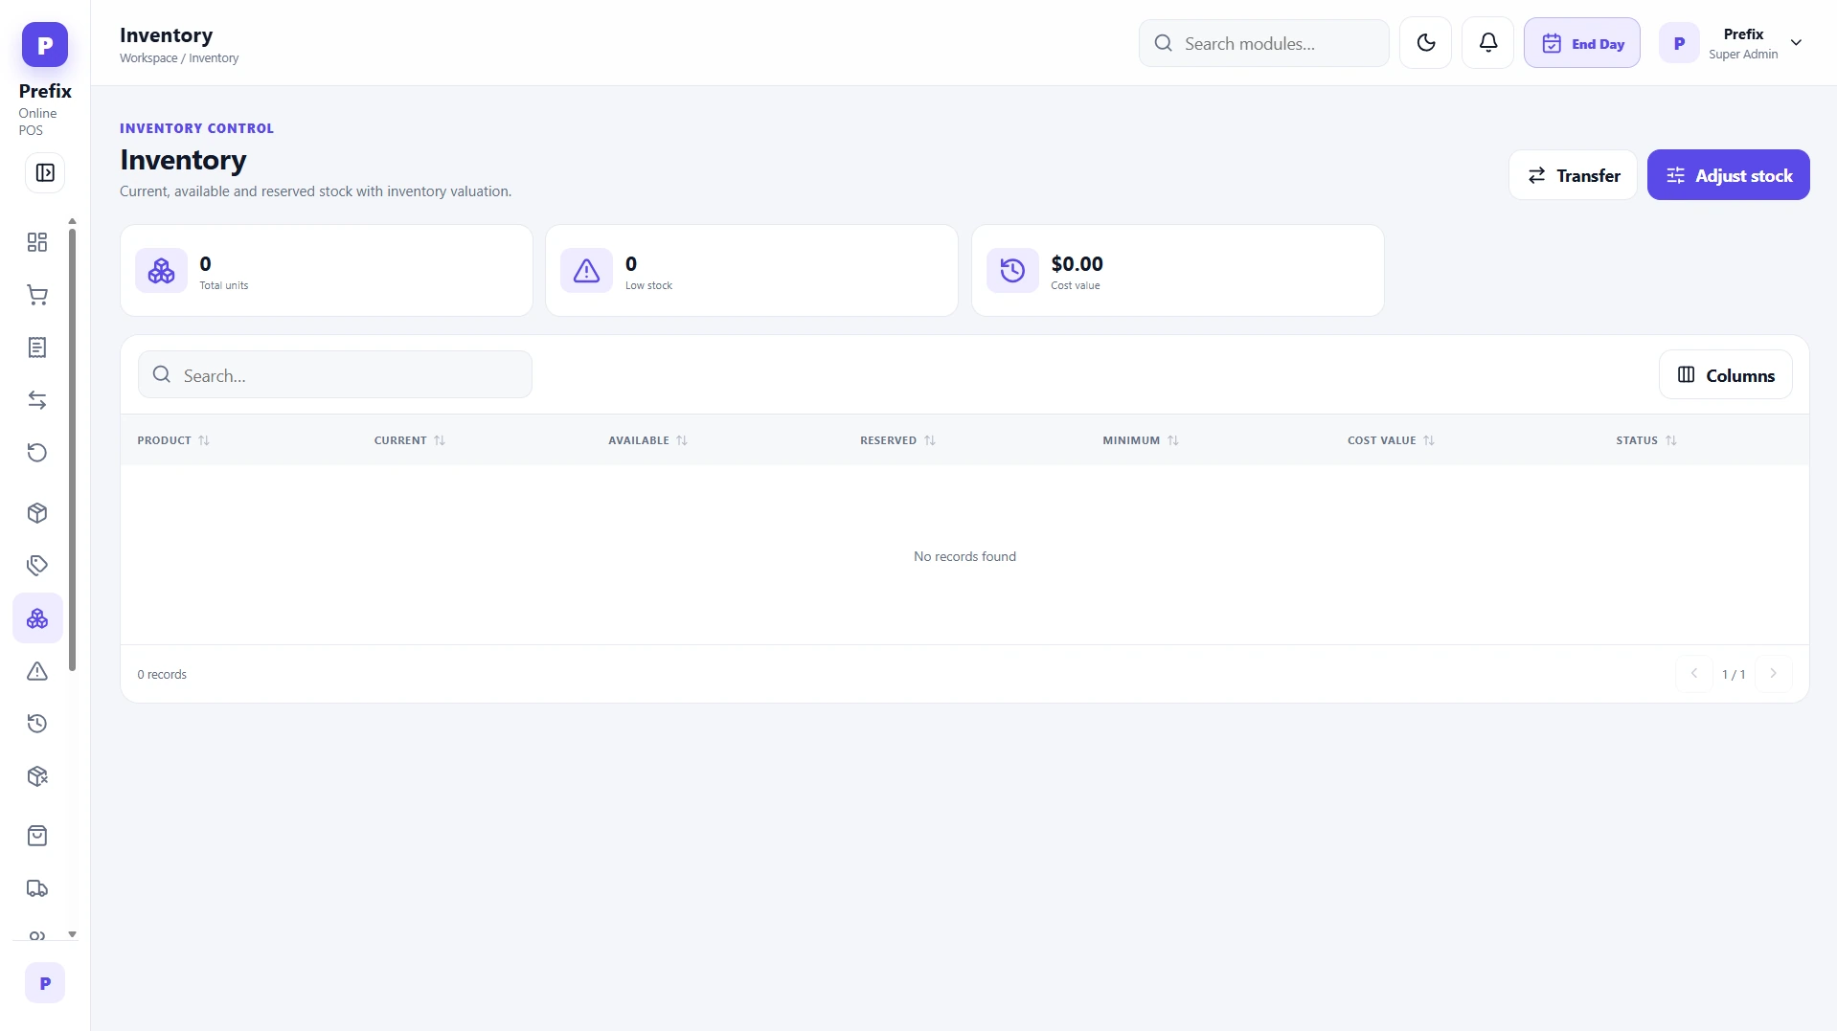Image resolution: width=1837 pixels, height=1031 pixels.
Task: Open the clock history sidebar icon
Action: 37,724
